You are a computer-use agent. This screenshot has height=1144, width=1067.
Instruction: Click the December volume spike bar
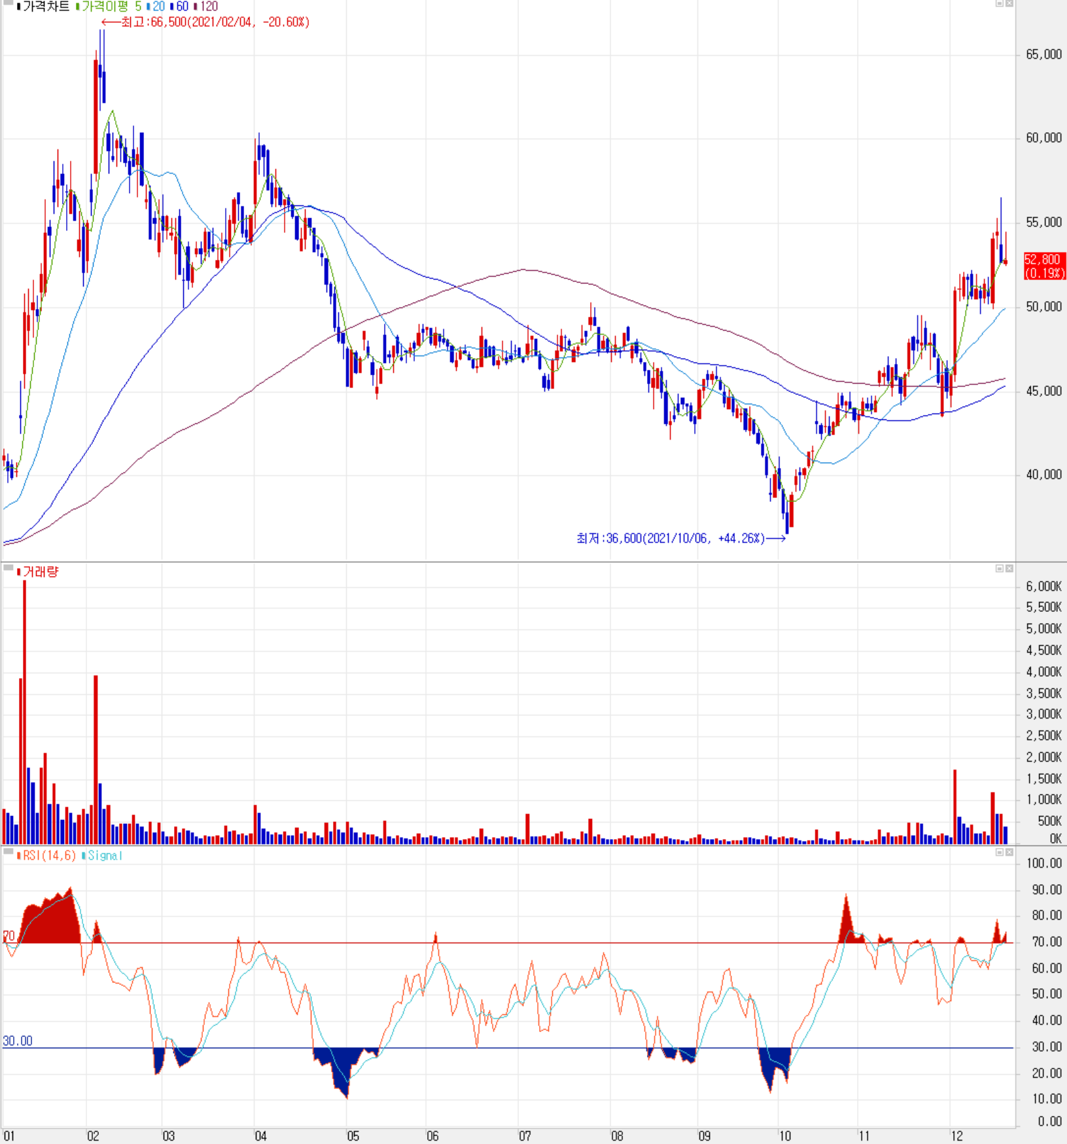coord(955,807)
